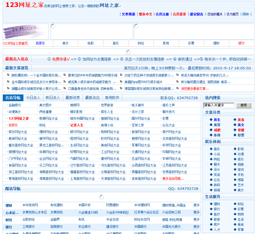Open 医疗 in 生活服务 section
Image resolution: width=257 pixels, height=234 pixels.
point(217,214)
